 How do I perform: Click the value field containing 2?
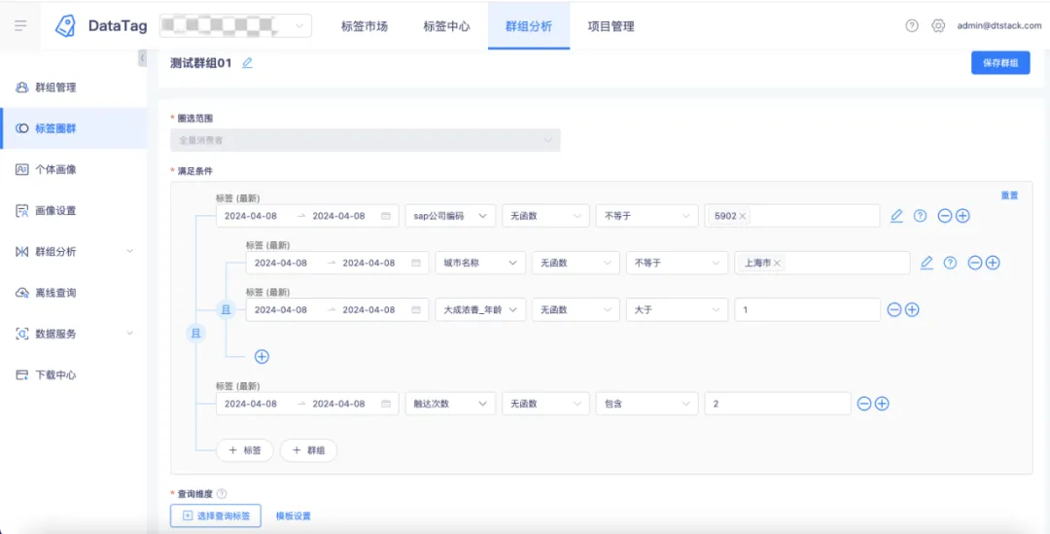pos(778,404)
